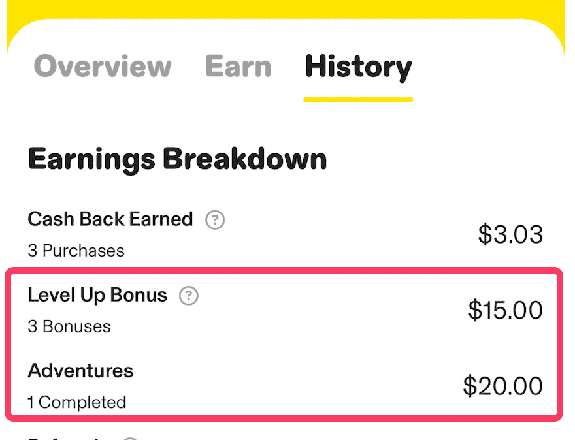Screen dimensions: 575x440
Task: Open the Level Up Bonus help icon
Action: pyautogui.click(x=189, y=296)
